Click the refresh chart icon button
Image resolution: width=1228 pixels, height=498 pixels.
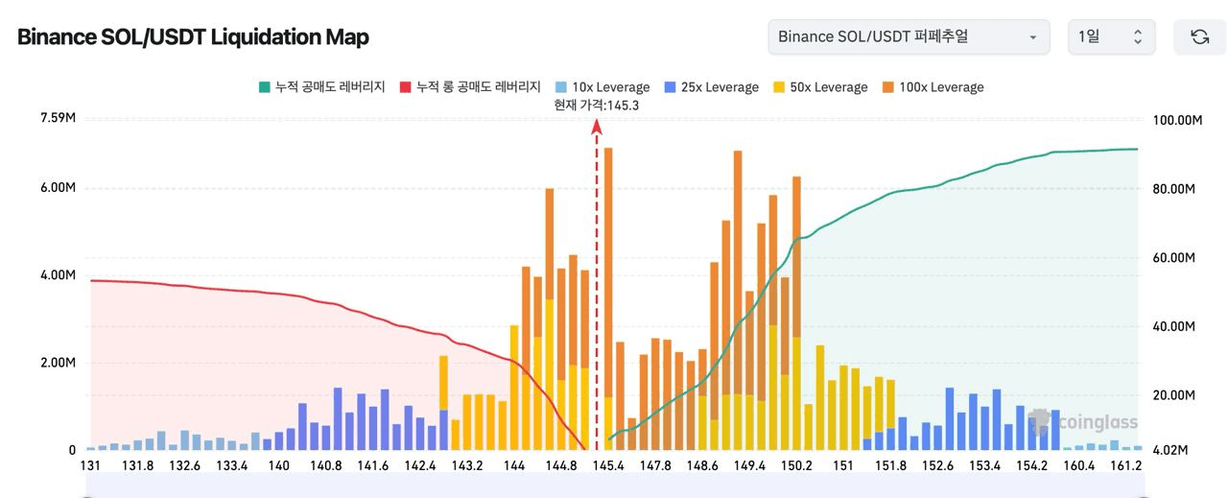click(1199, 36)
